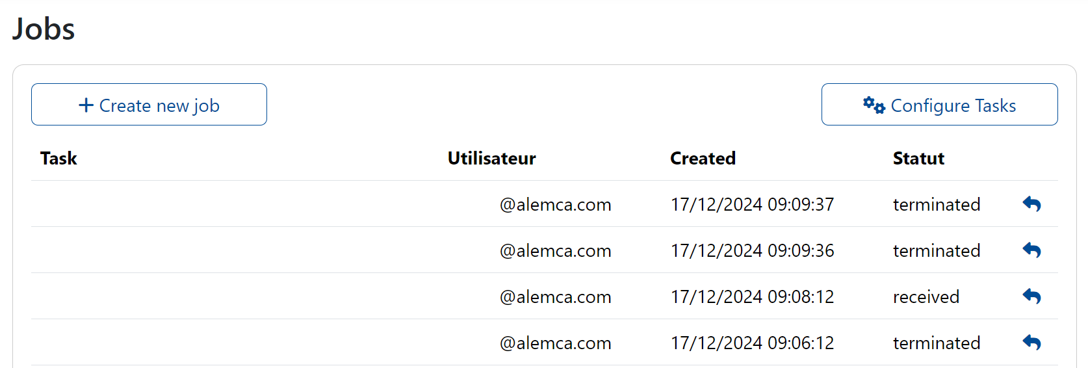Click the plus icon in Create new job

pos(86,105)
